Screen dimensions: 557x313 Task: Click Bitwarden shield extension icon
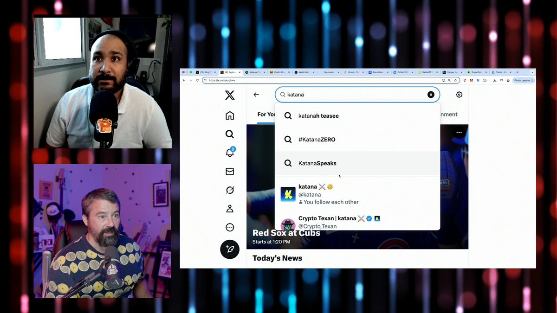pyautogui.click(x=478, y=80)
